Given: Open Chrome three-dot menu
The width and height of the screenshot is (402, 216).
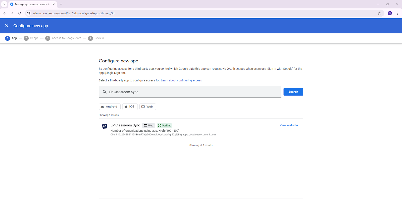Looking at the screenshot, I should point(397,13).
